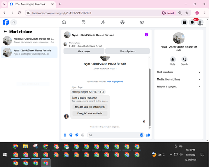The height and width of the screenshot is (167, 209).
Task: Click the Jeannya wright 903-563-1813 message
Action: pos(88,92)
